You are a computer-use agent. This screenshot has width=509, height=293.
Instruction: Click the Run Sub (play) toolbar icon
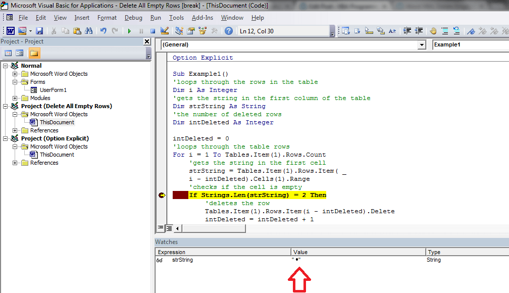click(x=129, y=31)
